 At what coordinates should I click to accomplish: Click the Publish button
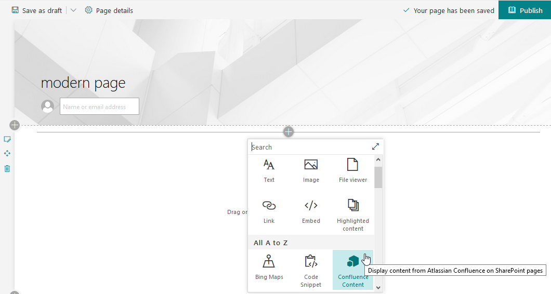[524, 10]
